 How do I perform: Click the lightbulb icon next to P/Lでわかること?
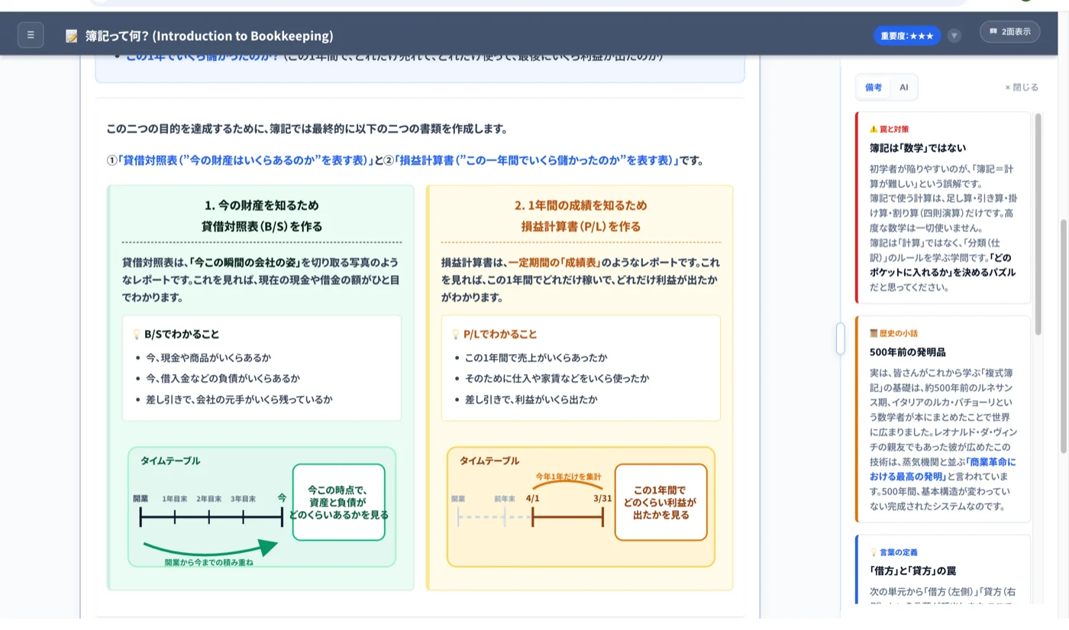pyautogui.click(x=456, y=334)
